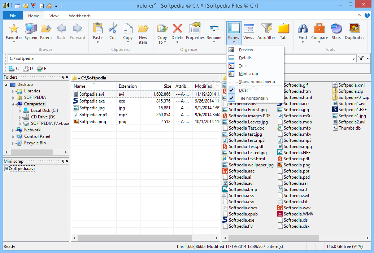Image resolution: width=374 pixels, height=253 pixels.
Task: Expand Local Disk (C:) node
Action: coord(20,111)
